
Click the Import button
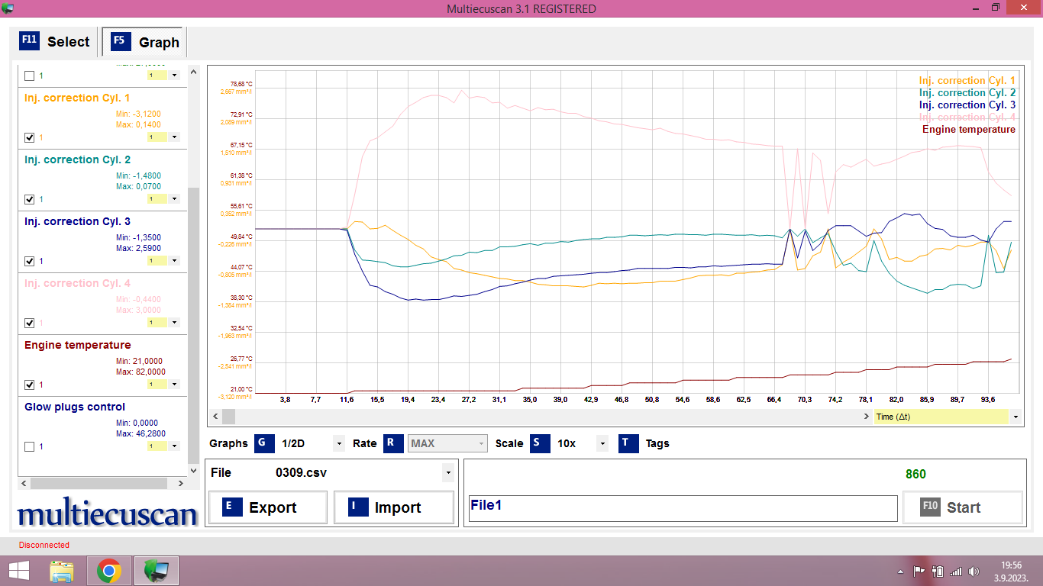tap(394, 507)
